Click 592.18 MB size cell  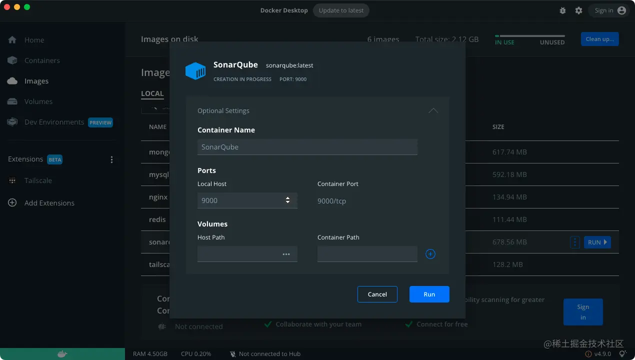point(509,174)
